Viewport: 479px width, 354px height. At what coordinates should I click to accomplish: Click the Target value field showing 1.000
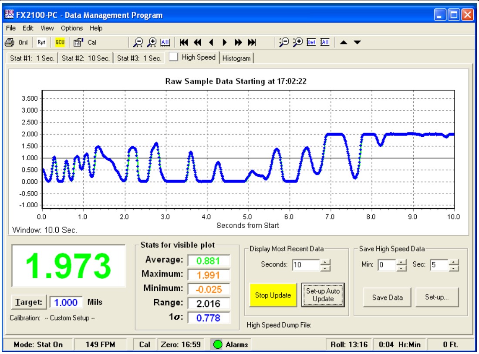click(x=65, y=302)
